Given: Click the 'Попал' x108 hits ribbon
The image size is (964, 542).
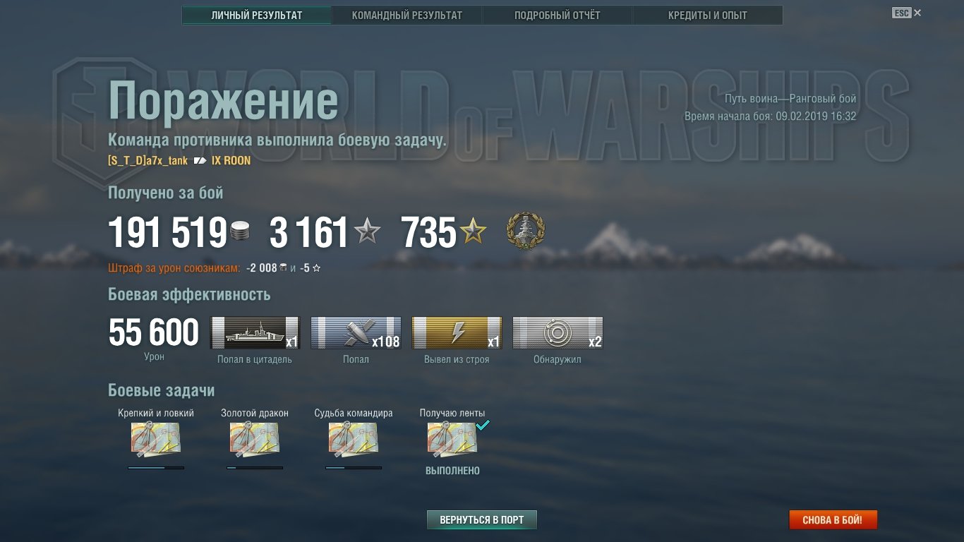Looking at the screenshot, I should coord(356,333).
